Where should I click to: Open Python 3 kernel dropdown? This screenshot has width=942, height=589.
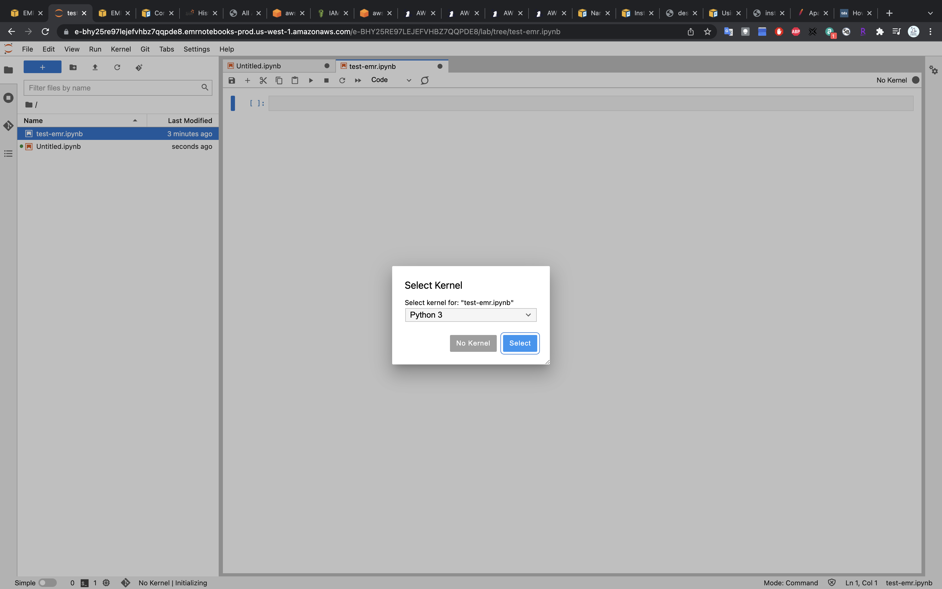(x=471, y=315)
